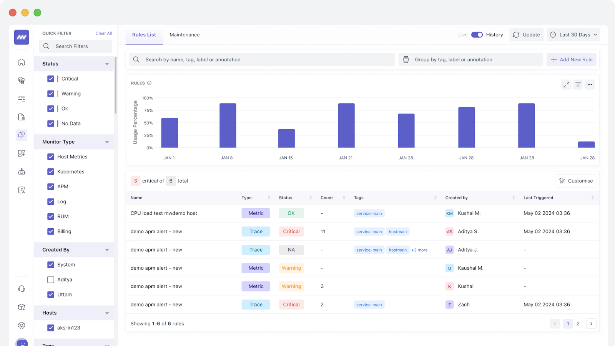Open the filter icon on the Rules chart
This screenshot has width=615, height=346.
coord(578,84)
